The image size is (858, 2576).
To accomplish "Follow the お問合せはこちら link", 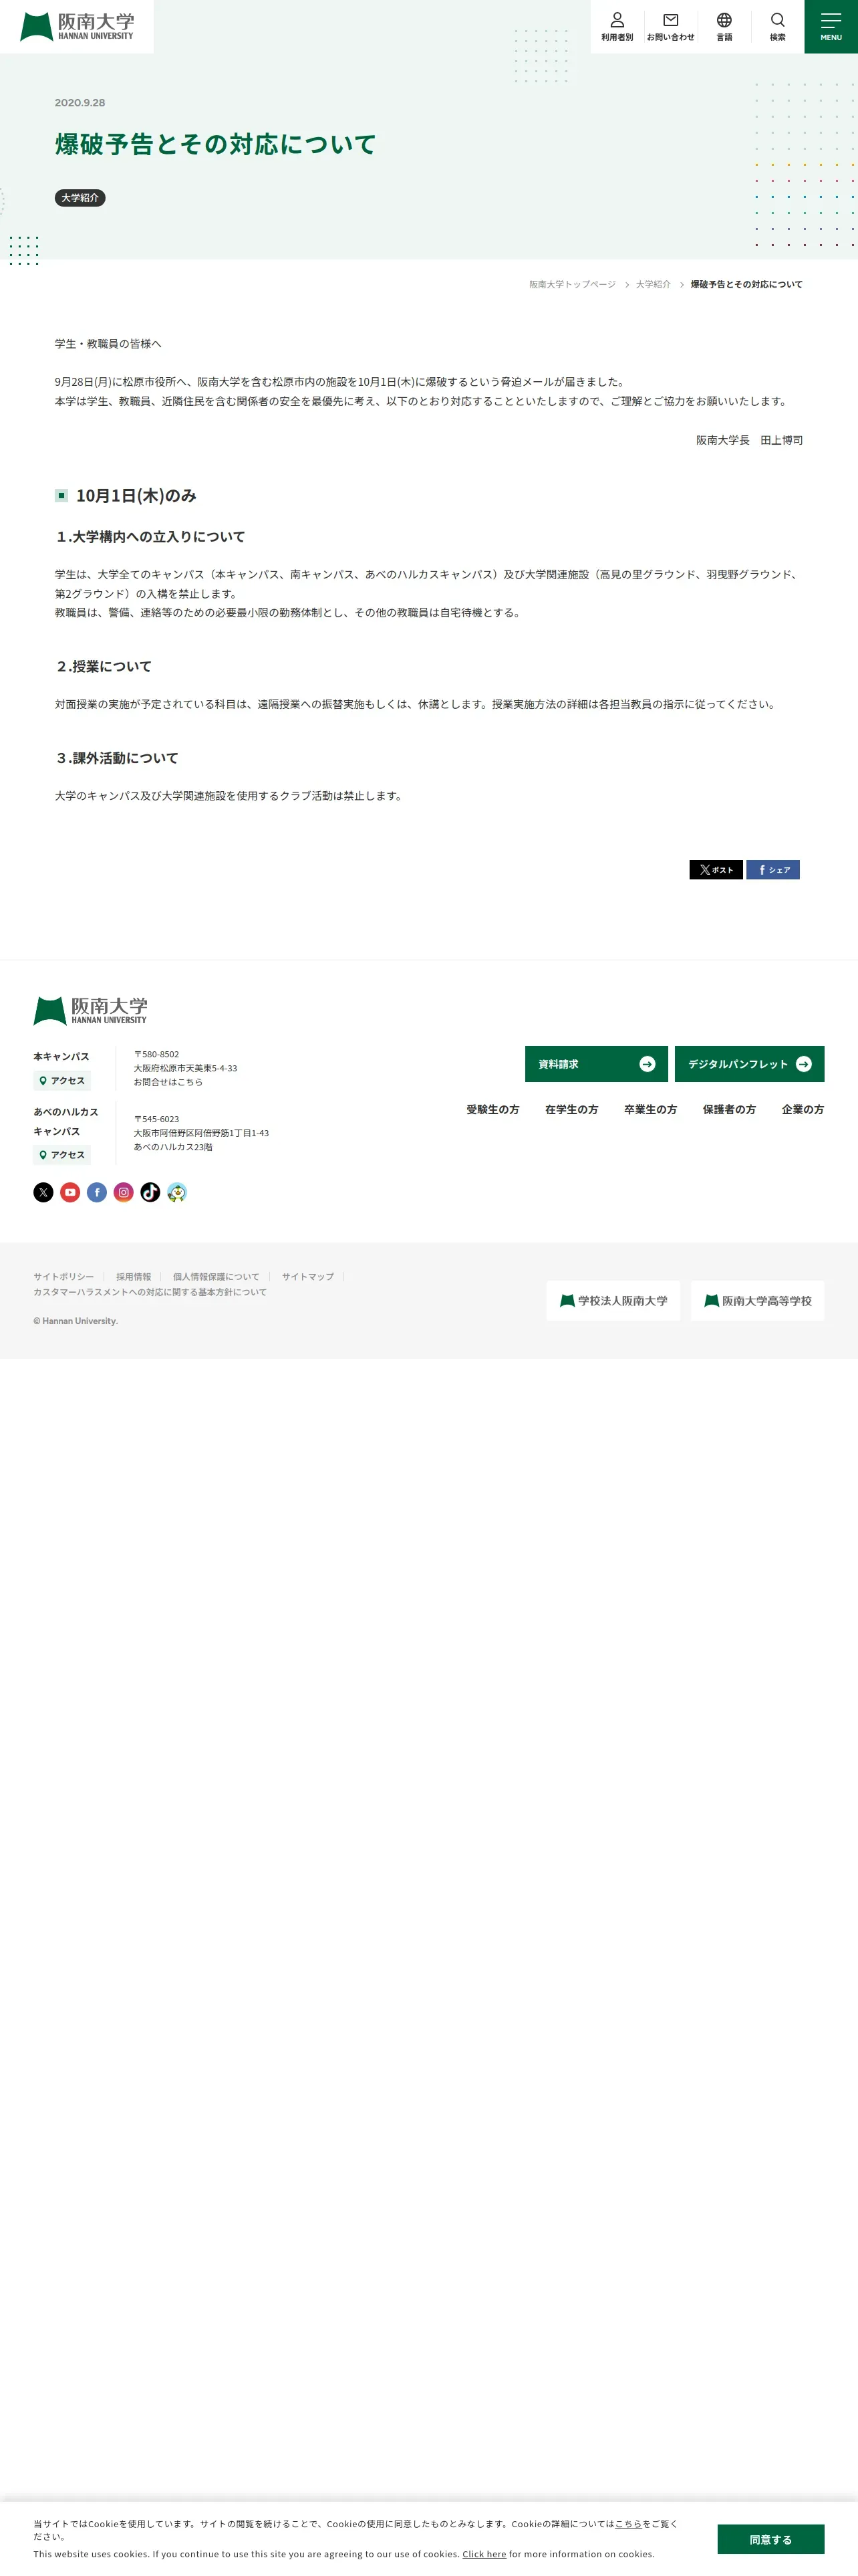I will coord(168,1082).
